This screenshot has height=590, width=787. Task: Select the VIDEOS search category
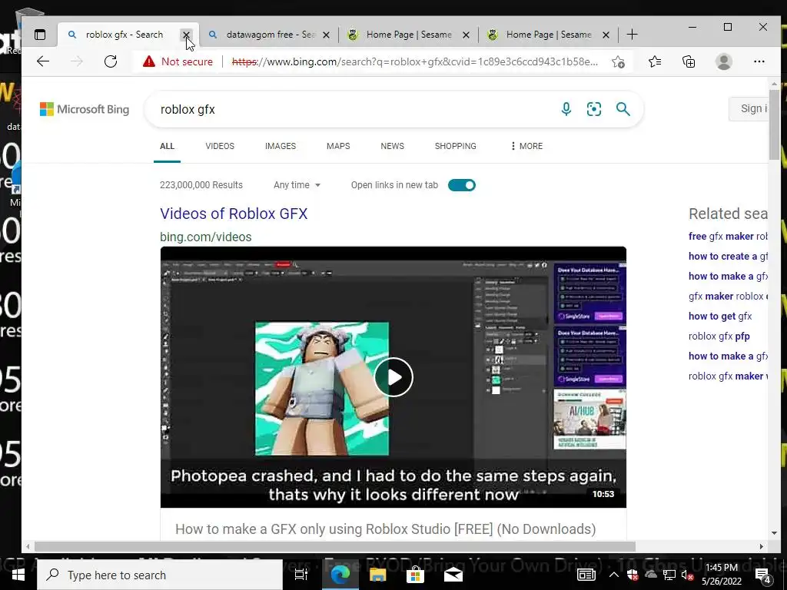tap(220, 146)
